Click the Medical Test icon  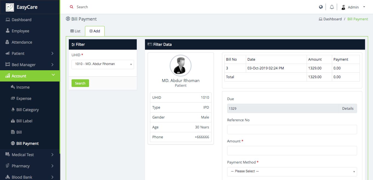point(8,154)
